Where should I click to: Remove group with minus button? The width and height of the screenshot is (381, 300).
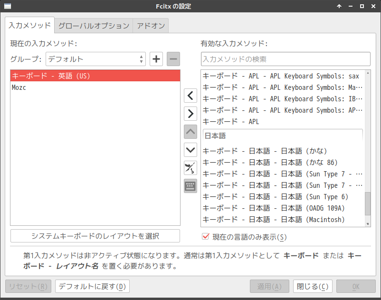pyautogui.click(x=173, y=59)
